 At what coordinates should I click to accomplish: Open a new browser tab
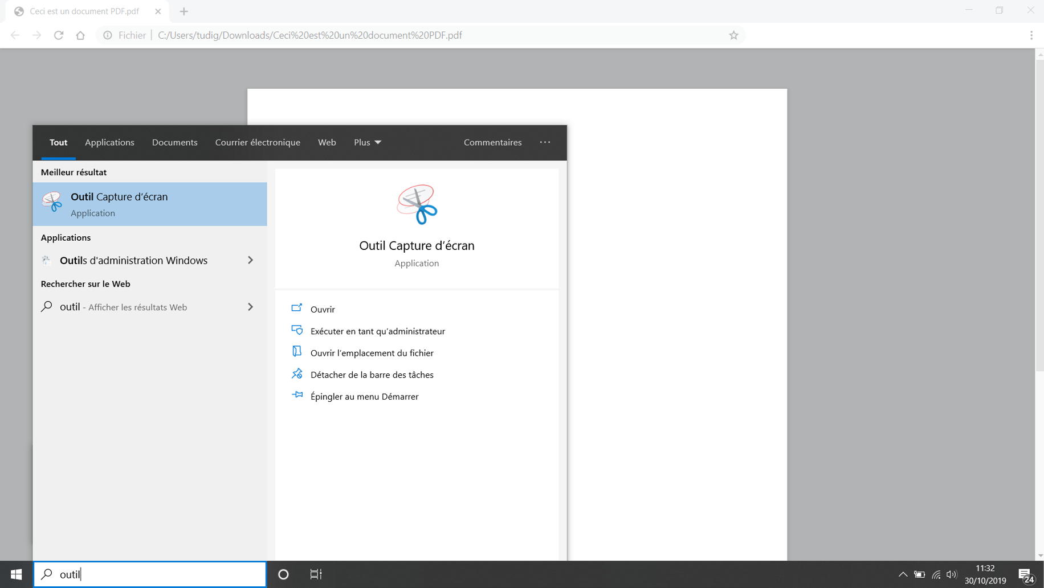pos(183,11)
